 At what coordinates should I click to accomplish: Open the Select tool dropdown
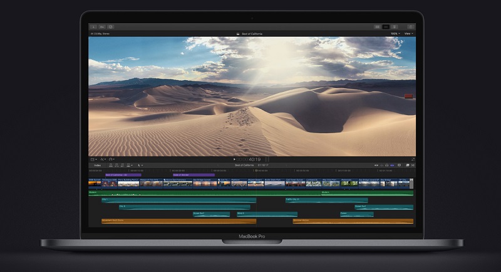tap(140, 166)
